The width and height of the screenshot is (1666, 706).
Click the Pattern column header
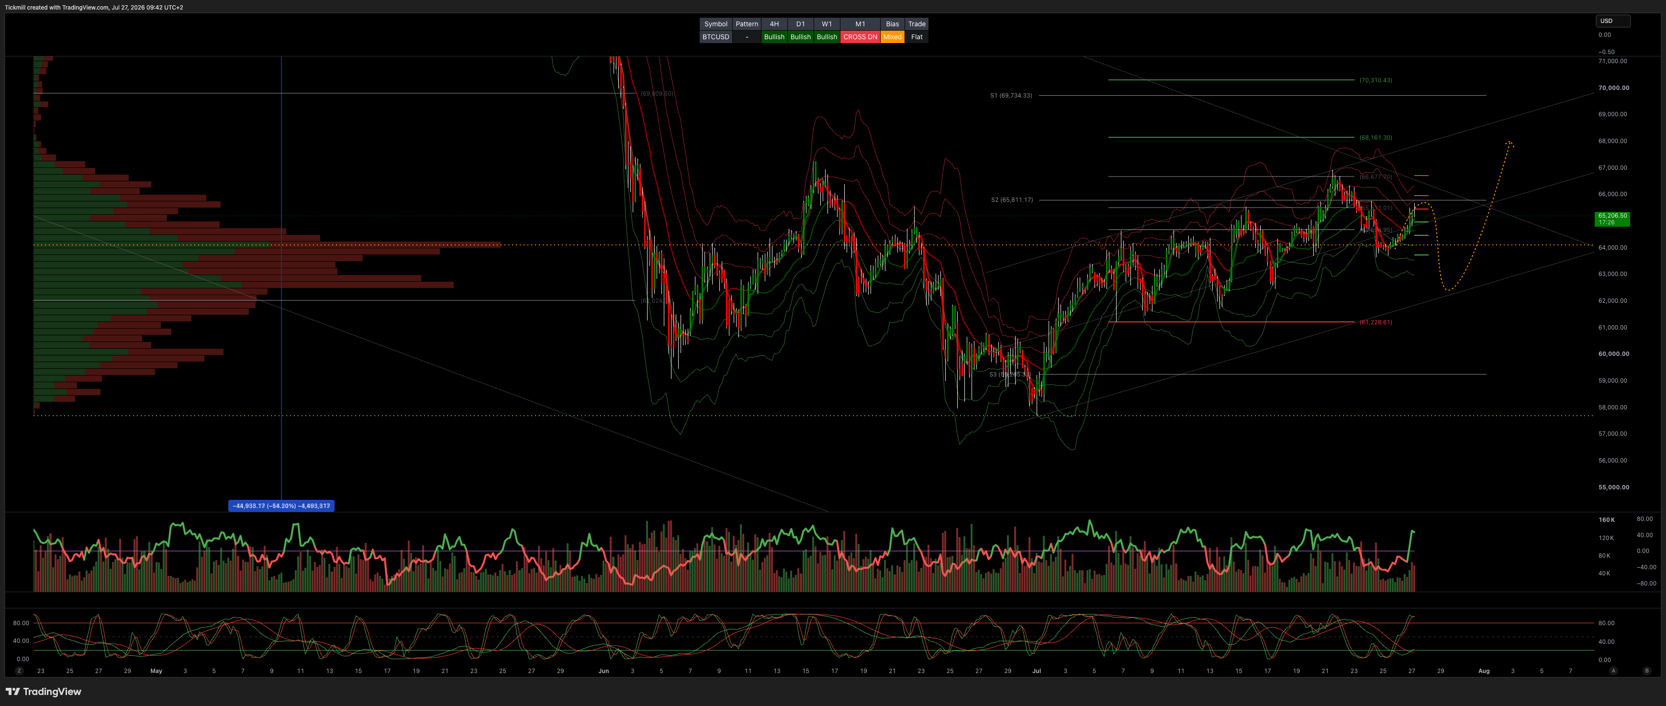[x=747, y=24]
